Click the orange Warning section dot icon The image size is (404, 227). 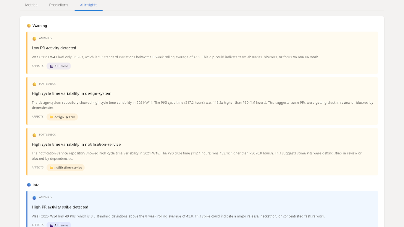click(29, 26)
